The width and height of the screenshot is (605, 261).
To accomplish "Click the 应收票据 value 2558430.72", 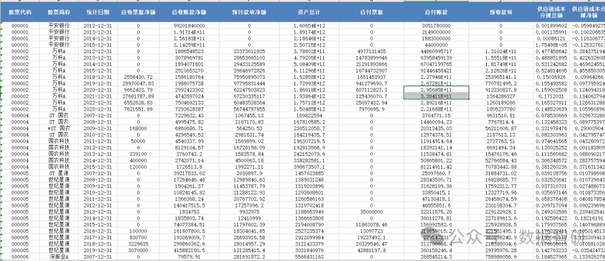I will 138,77.
